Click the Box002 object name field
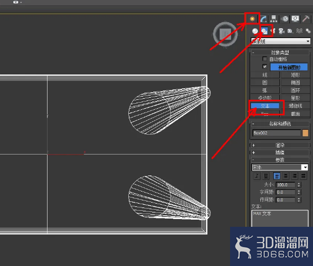 click(277, 133)
